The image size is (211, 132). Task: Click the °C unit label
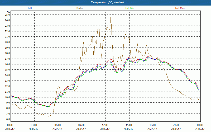tap(8, 12)
